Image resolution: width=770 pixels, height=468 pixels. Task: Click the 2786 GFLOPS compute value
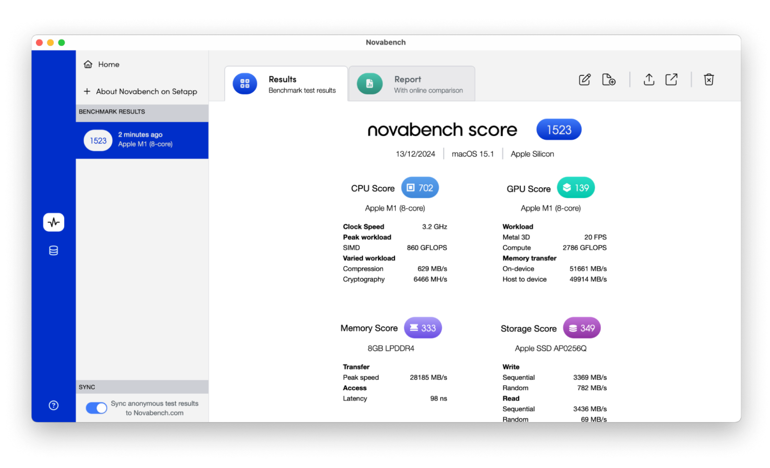tap(584, 248)
